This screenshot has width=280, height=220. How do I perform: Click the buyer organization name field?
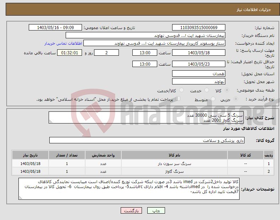pos(146,35)
